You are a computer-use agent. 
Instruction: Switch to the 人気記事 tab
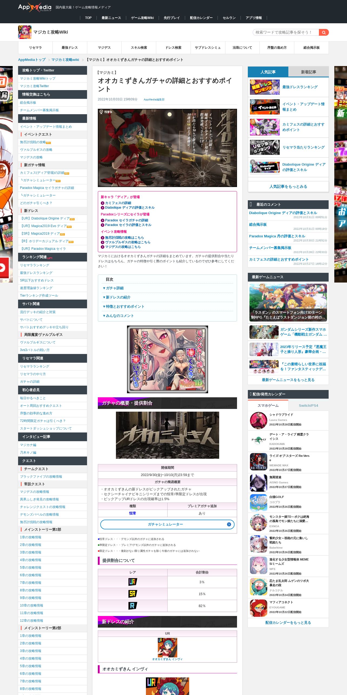tap(268, 72)
